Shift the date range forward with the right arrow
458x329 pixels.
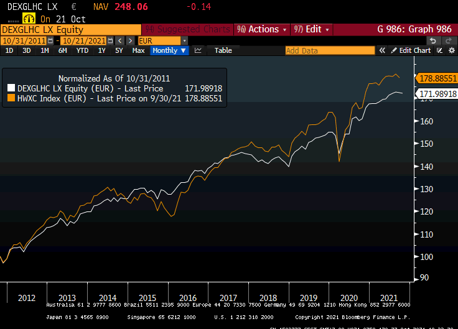pyautogui.click(x=130, y=41)
